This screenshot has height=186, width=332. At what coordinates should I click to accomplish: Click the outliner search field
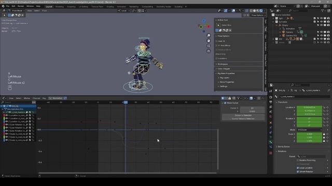click(298, 10)
